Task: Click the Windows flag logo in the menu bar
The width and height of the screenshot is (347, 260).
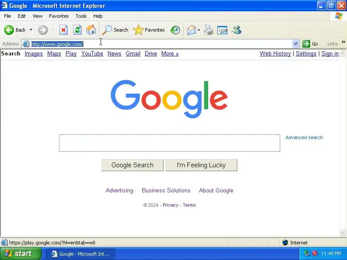Action: pos(339,16)
